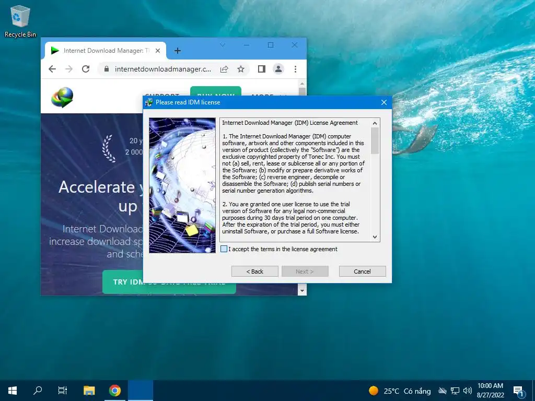Open the notification center icon
This screenshot has height=401, width=535.
tap(518, 391)
